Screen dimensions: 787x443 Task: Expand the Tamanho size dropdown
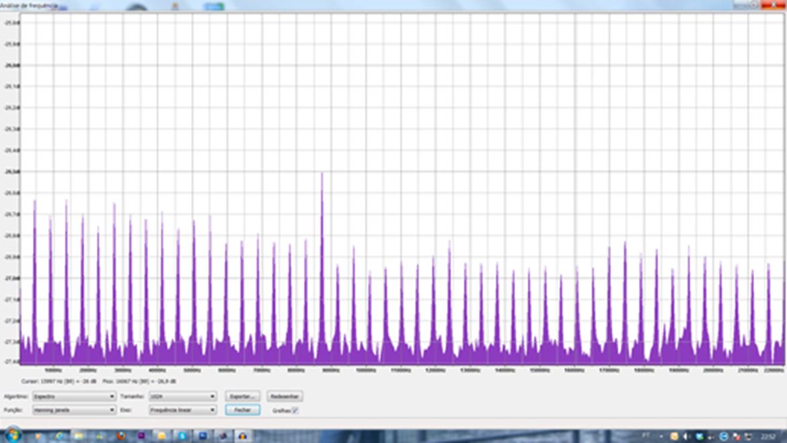pos(182,397)
